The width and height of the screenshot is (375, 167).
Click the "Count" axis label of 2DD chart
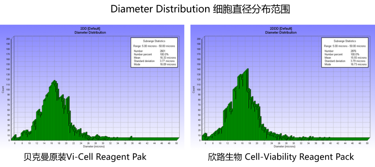point(3,89)
